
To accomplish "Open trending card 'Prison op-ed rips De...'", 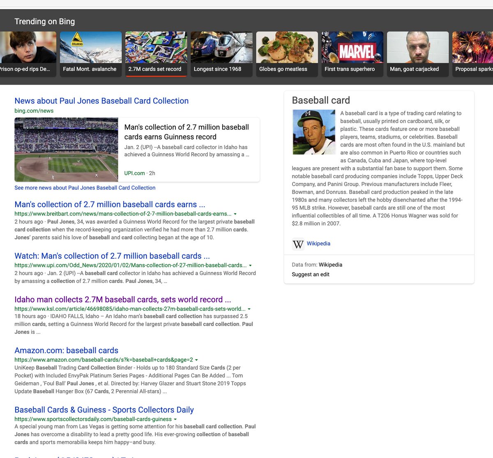I will pos(28,54).
